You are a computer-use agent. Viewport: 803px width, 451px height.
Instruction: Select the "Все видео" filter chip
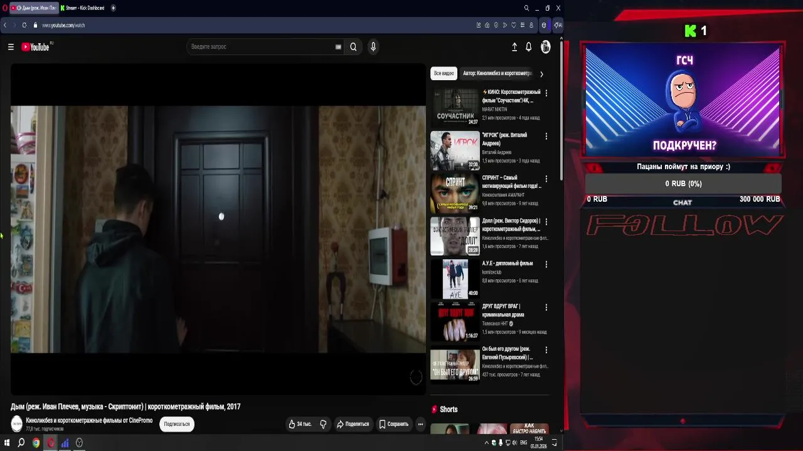[444, 73]
